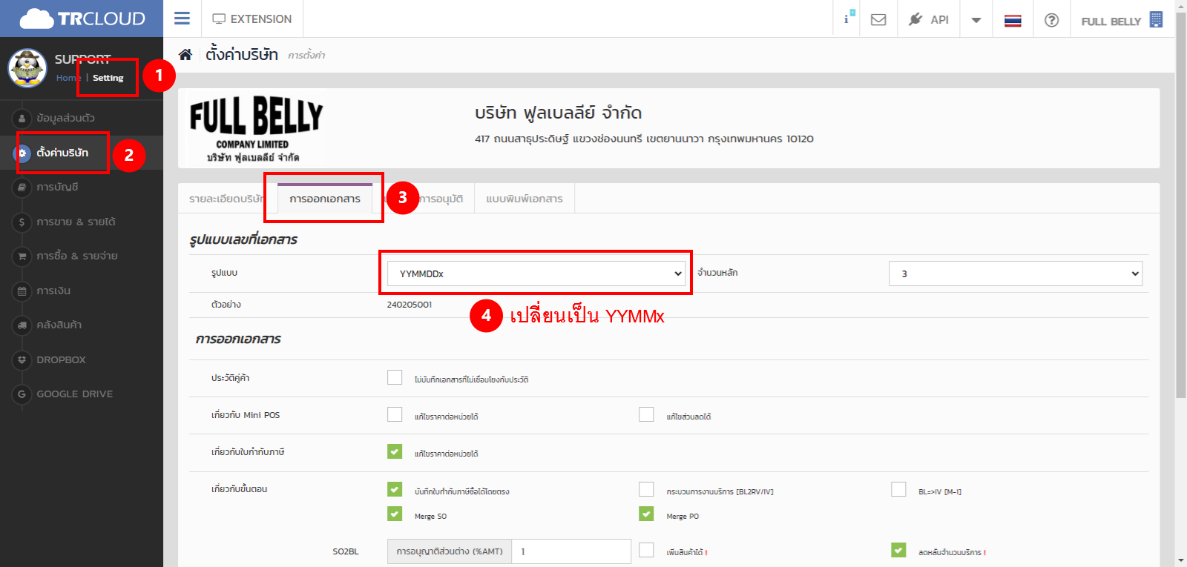Toggle Mini POS แก้ไขส่วนลดได้ checkbox

pyautogui.click(x=646, y=414)
